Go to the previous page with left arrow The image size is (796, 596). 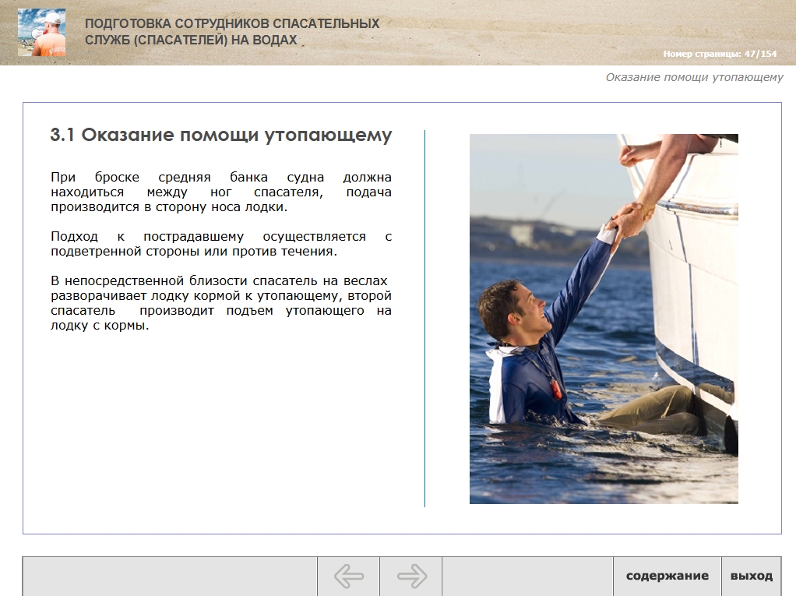point(349,577)
